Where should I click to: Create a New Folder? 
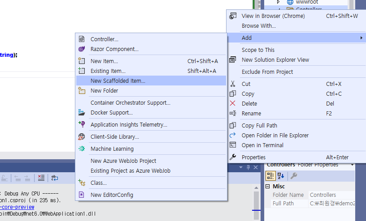point(151,90)
